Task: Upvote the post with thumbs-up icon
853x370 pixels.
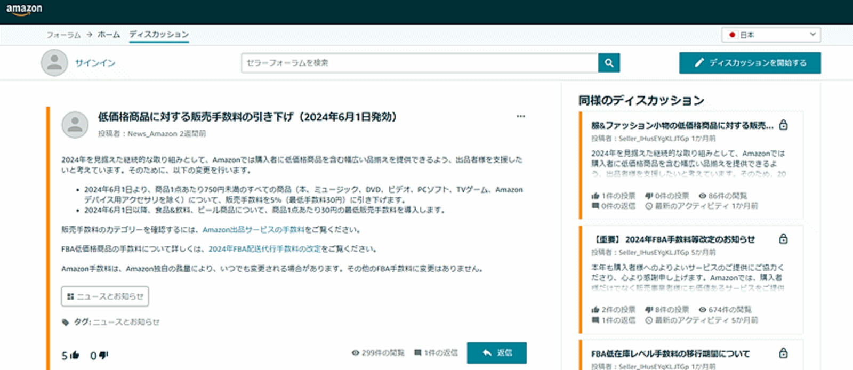Action: 75,355
